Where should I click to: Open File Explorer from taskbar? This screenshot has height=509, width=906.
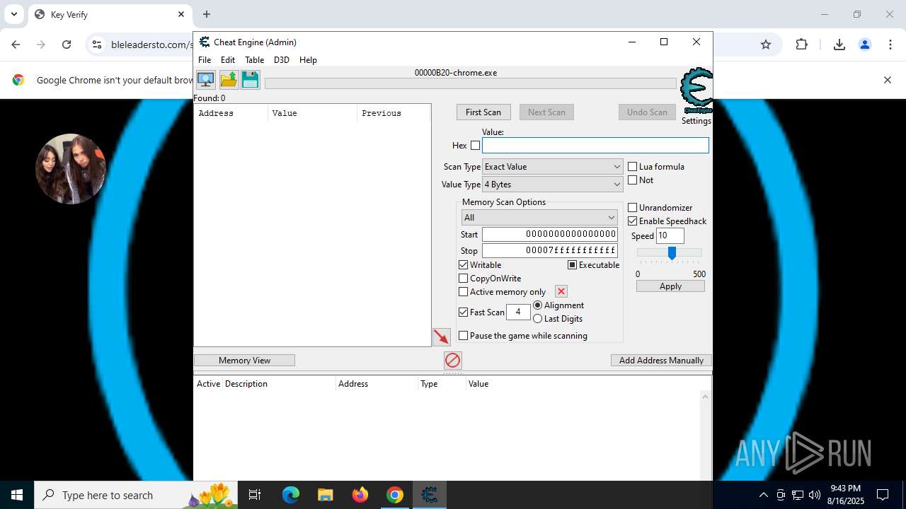[x=325, y=495]
